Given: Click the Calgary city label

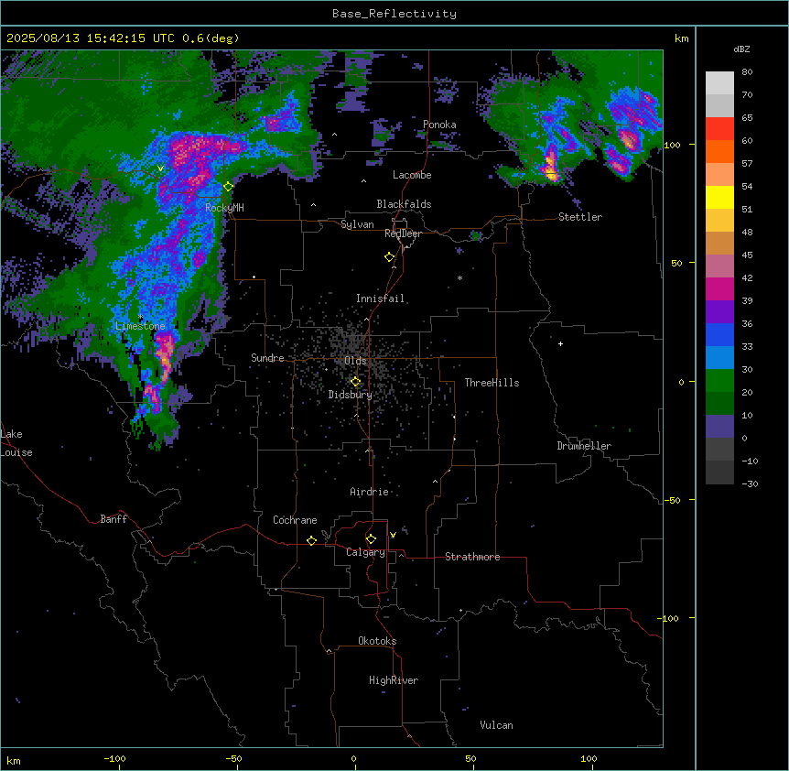Looking at the screenshot, I should coord(365,552).
